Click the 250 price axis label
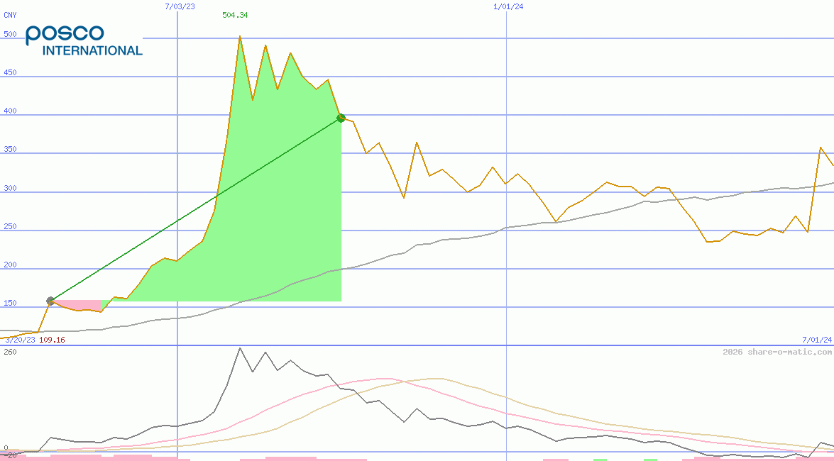834x461 pixels. [x=10, y=226]
